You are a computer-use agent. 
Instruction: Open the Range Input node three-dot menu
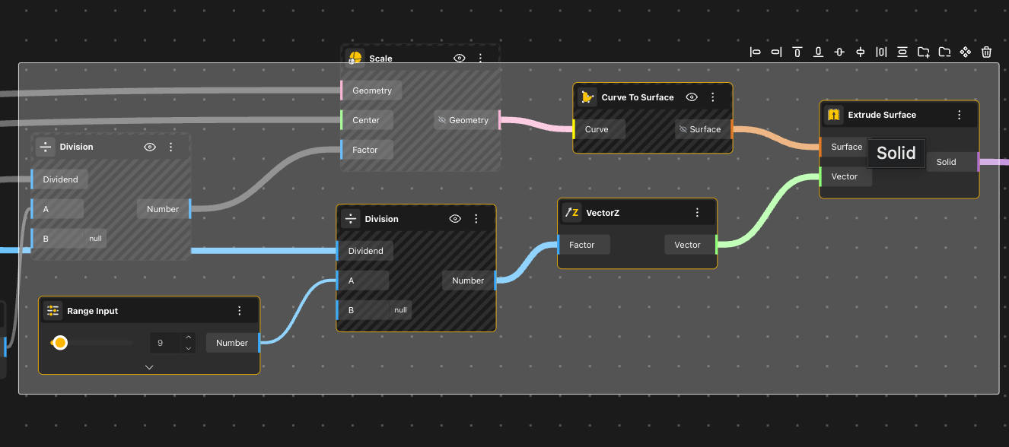click(x=240, y=311)
